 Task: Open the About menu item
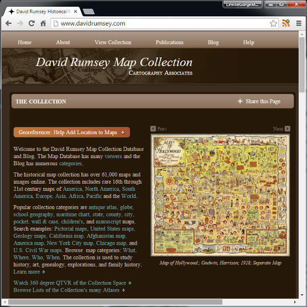tap(63, 42)
